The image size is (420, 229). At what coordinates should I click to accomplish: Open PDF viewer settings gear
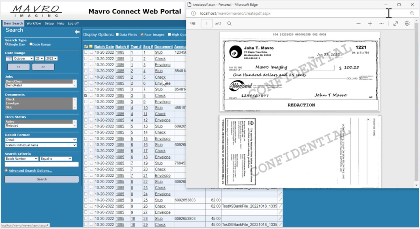407,24
